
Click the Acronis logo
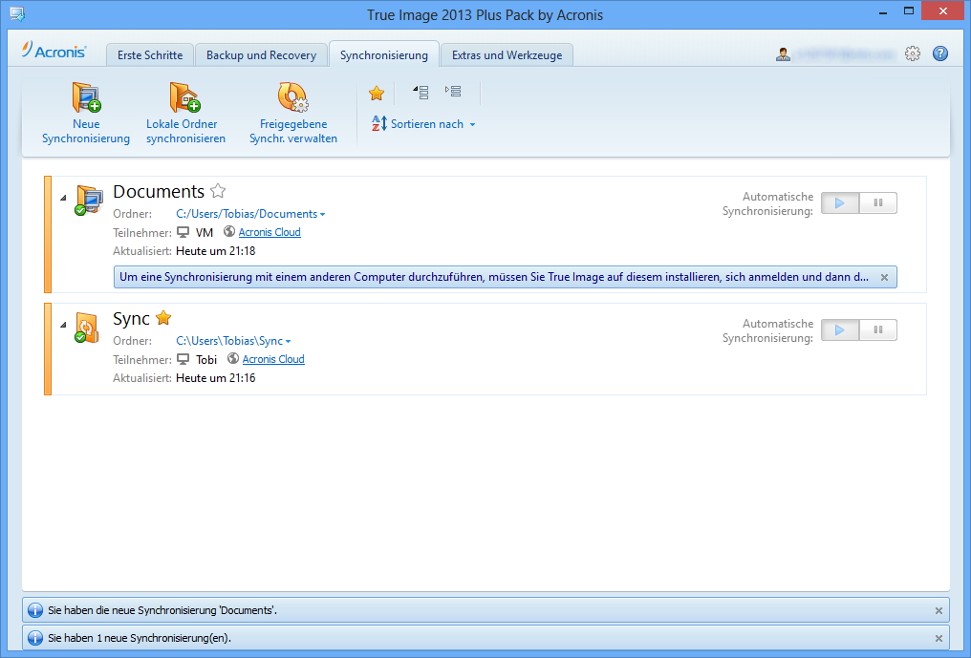pyautogui.click(x=54, y=51)
